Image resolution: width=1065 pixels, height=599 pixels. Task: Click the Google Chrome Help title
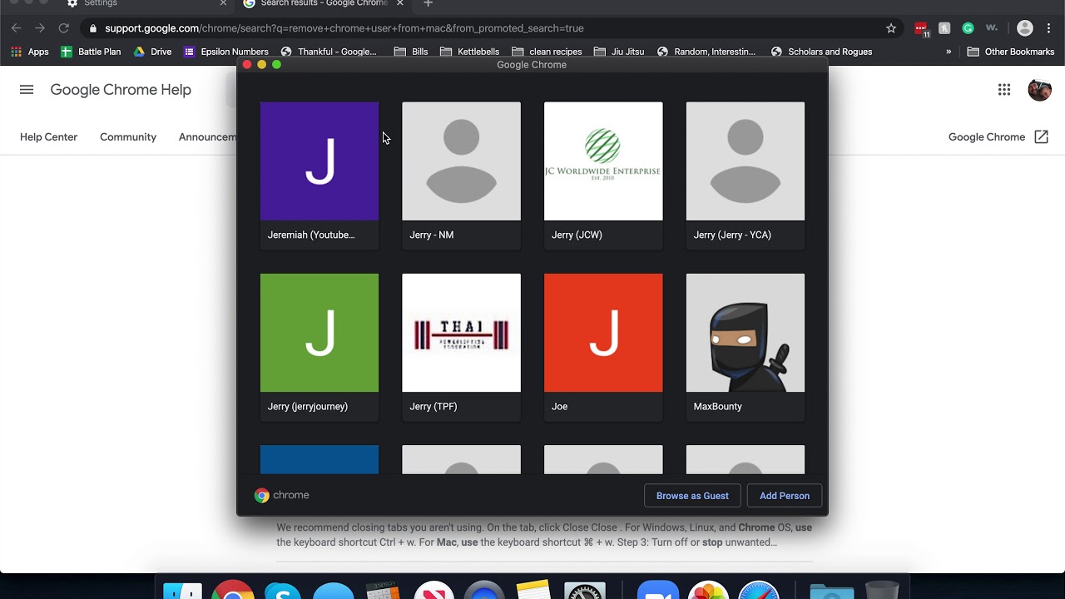[x=121, y=90]
